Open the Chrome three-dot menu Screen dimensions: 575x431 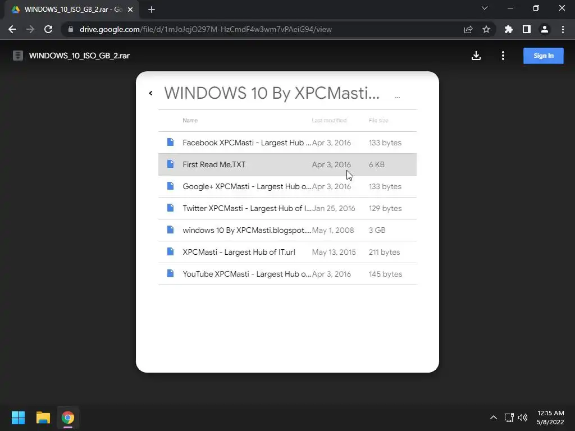click(x=563, y=29)
